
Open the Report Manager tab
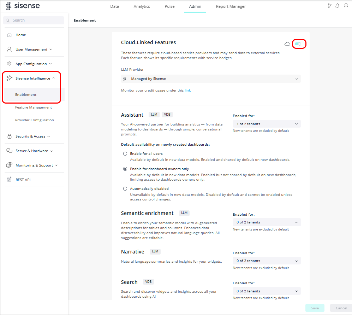(231, 6)
